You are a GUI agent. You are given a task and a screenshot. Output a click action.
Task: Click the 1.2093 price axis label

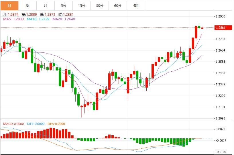point(221,118)
